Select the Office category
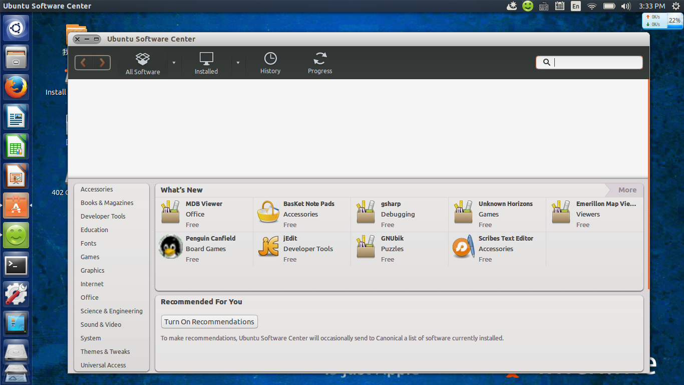 pyautogui.click(x=89, y=298)
